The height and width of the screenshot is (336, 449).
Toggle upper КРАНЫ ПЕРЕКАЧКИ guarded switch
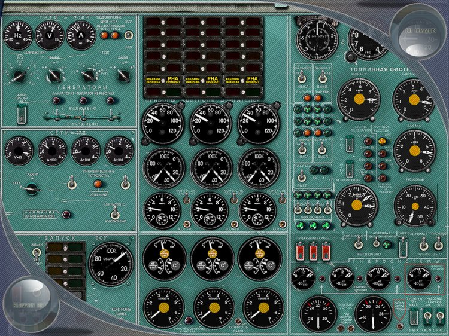(x=350, y=144)
